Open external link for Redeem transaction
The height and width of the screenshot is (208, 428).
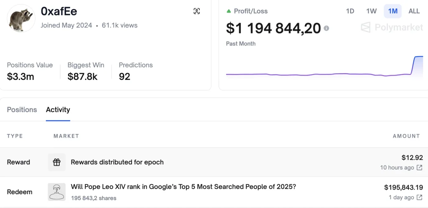pos(419,198)
